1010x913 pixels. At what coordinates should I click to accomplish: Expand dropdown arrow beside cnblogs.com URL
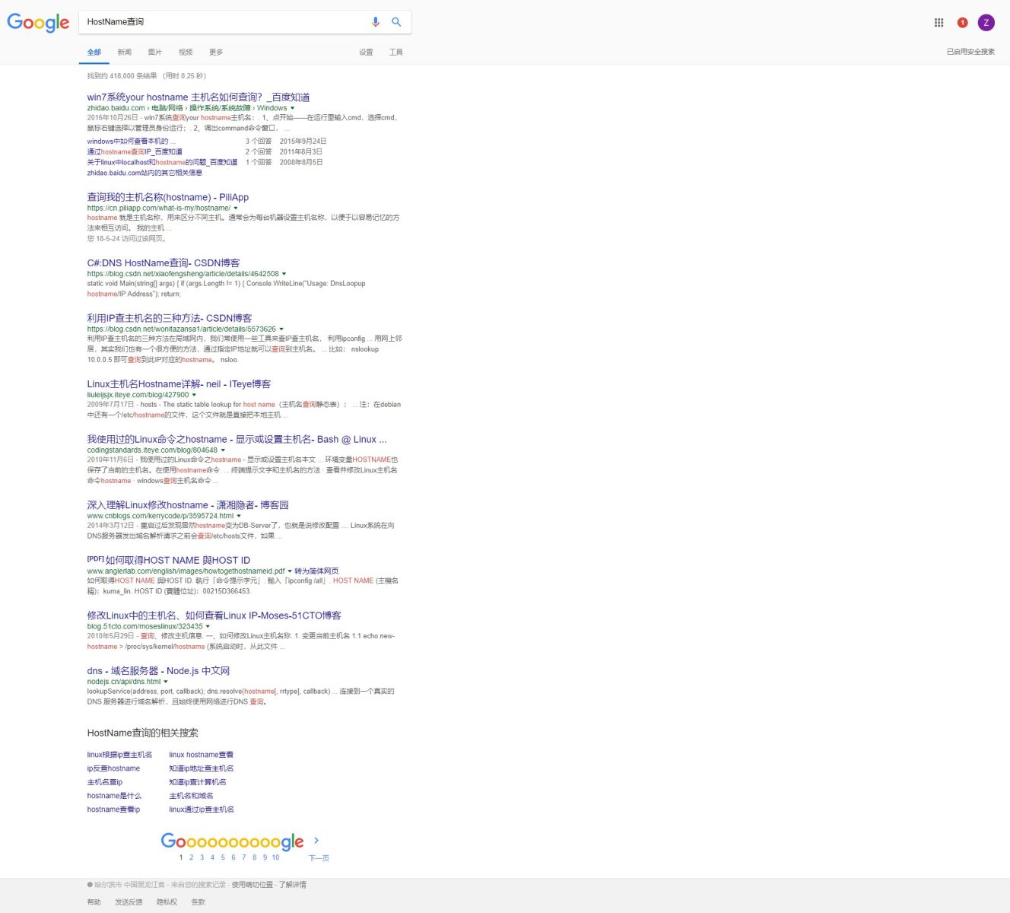tap(239, 516)
